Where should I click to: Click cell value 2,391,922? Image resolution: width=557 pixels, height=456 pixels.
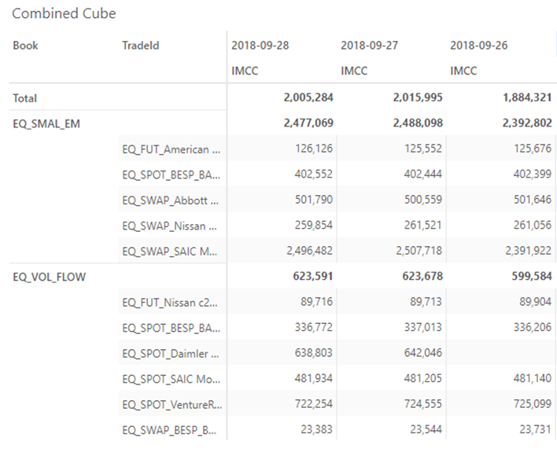[529, 251]
